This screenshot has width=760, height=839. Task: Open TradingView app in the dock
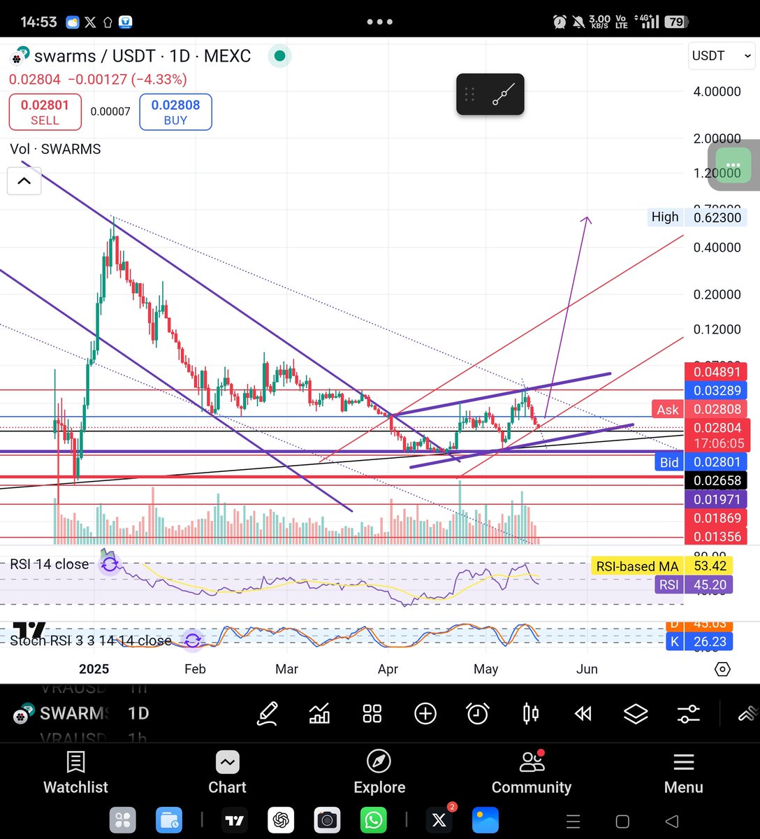(x=235, y=820)
